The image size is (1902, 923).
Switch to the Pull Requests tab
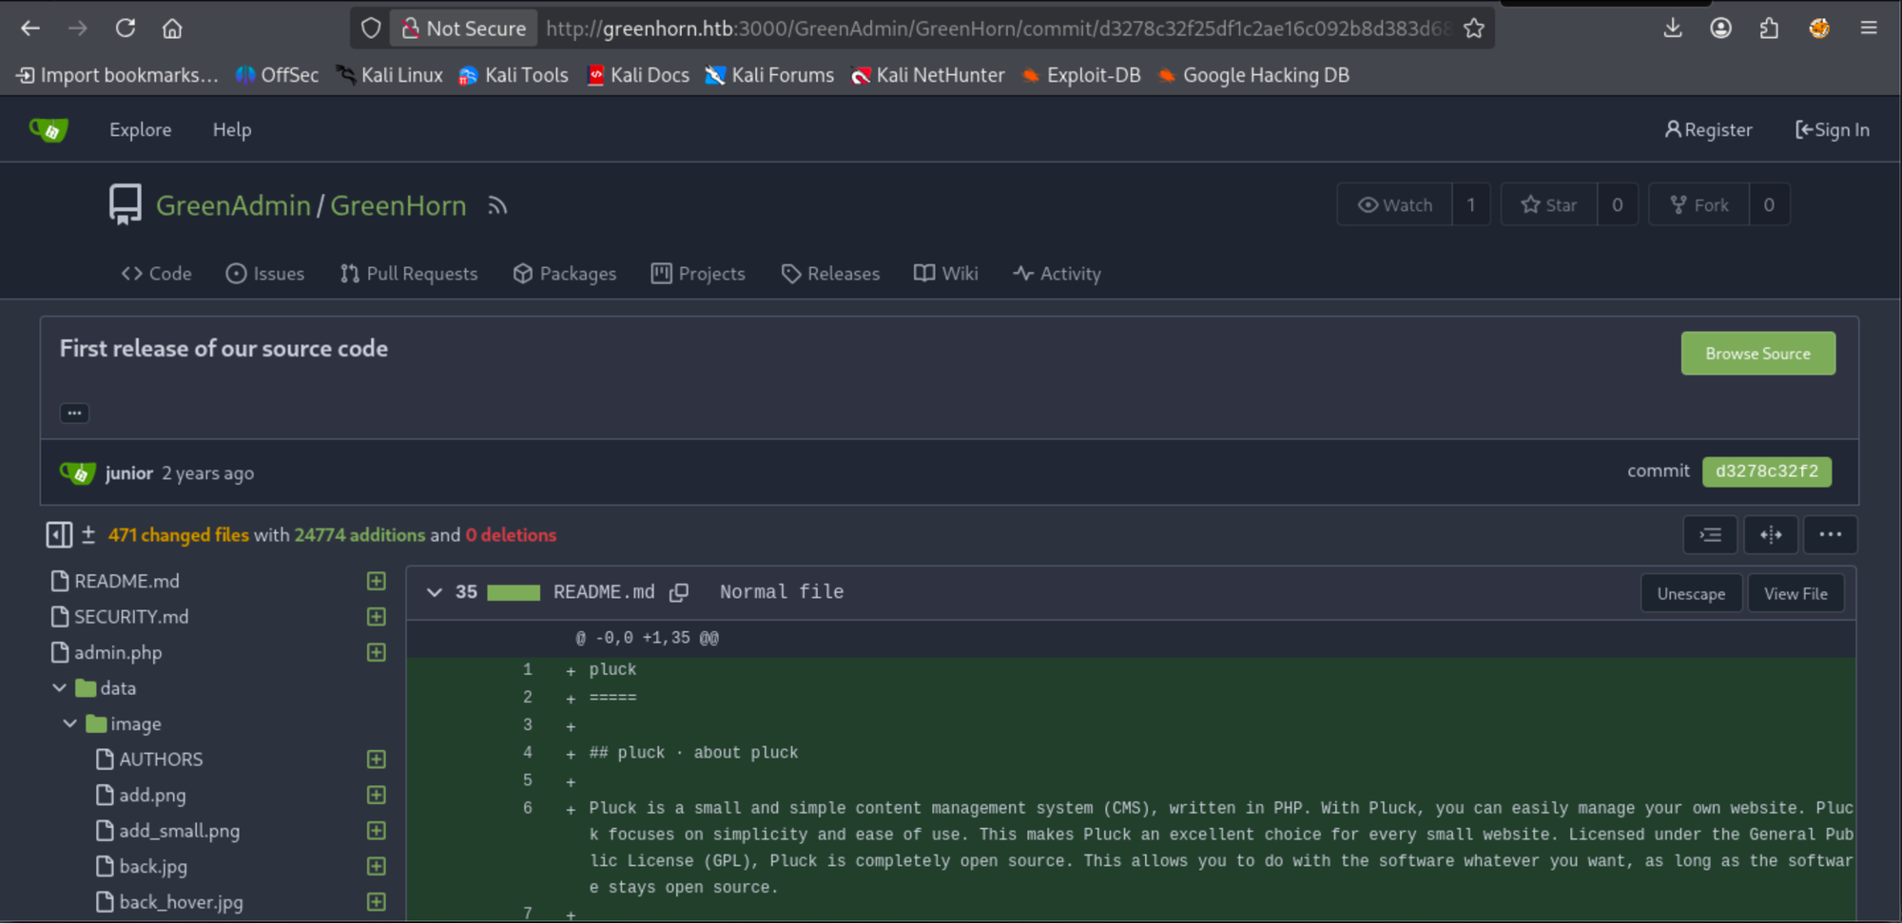point(409,274)
